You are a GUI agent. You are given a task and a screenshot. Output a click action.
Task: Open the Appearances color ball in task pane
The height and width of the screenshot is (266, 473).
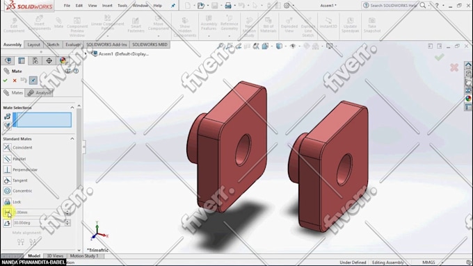(x=468, y=98)
